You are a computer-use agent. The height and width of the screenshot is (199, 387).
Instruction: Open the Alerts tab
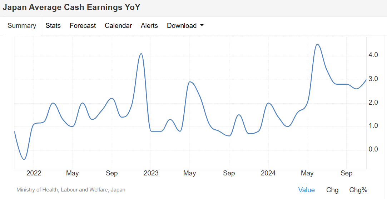[149, 26]
